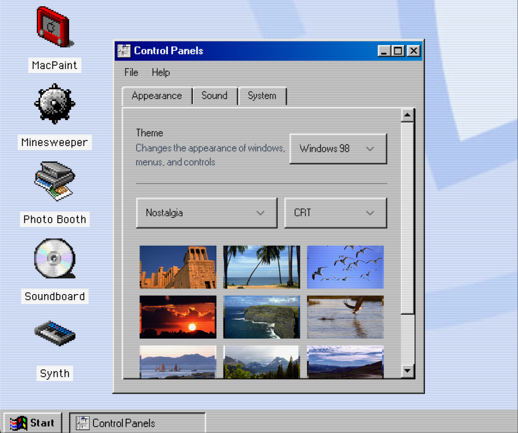Viewport: 518px width, 433px height.
Task: Switch to the Sound tab
Action: pyautogui.click(x=215, y=96)
